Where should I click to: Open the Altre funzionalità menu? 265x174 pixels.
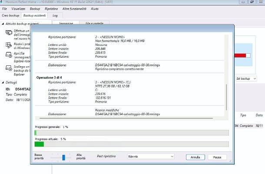coord(74,9)
